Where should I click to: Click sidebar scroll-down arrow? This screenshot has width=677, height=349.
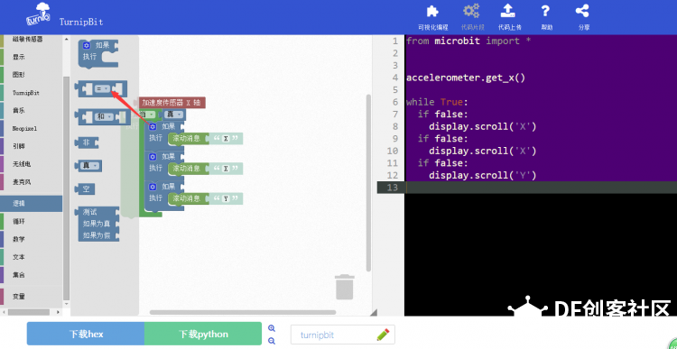coord(66,304)
